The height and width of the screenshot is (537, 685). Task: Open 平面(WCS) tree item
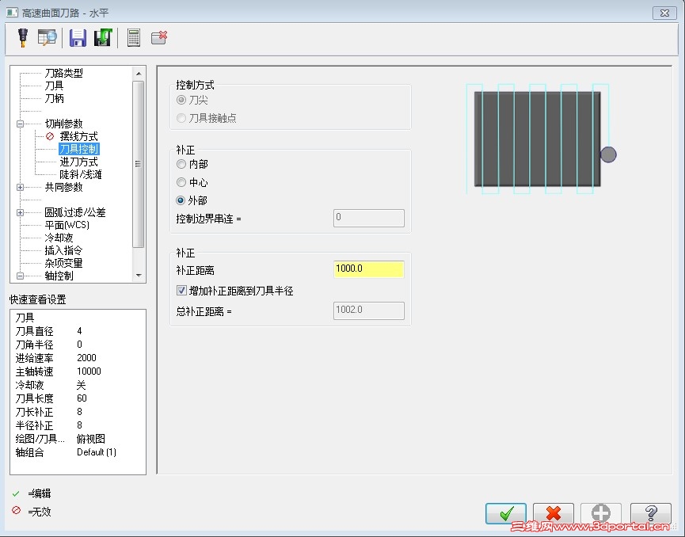pos(67,225)
